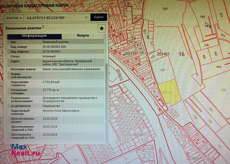Viewport: 230px width, 164px height.
Task: Click parcel 226 on the map
Action: point(206,45)
